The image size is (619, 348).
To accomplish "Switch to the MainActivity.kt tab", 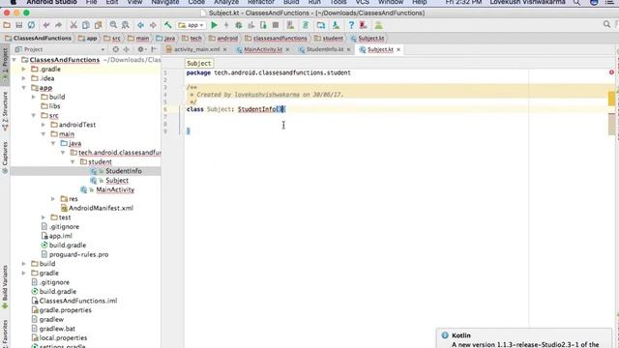I will tap(263, 49).
